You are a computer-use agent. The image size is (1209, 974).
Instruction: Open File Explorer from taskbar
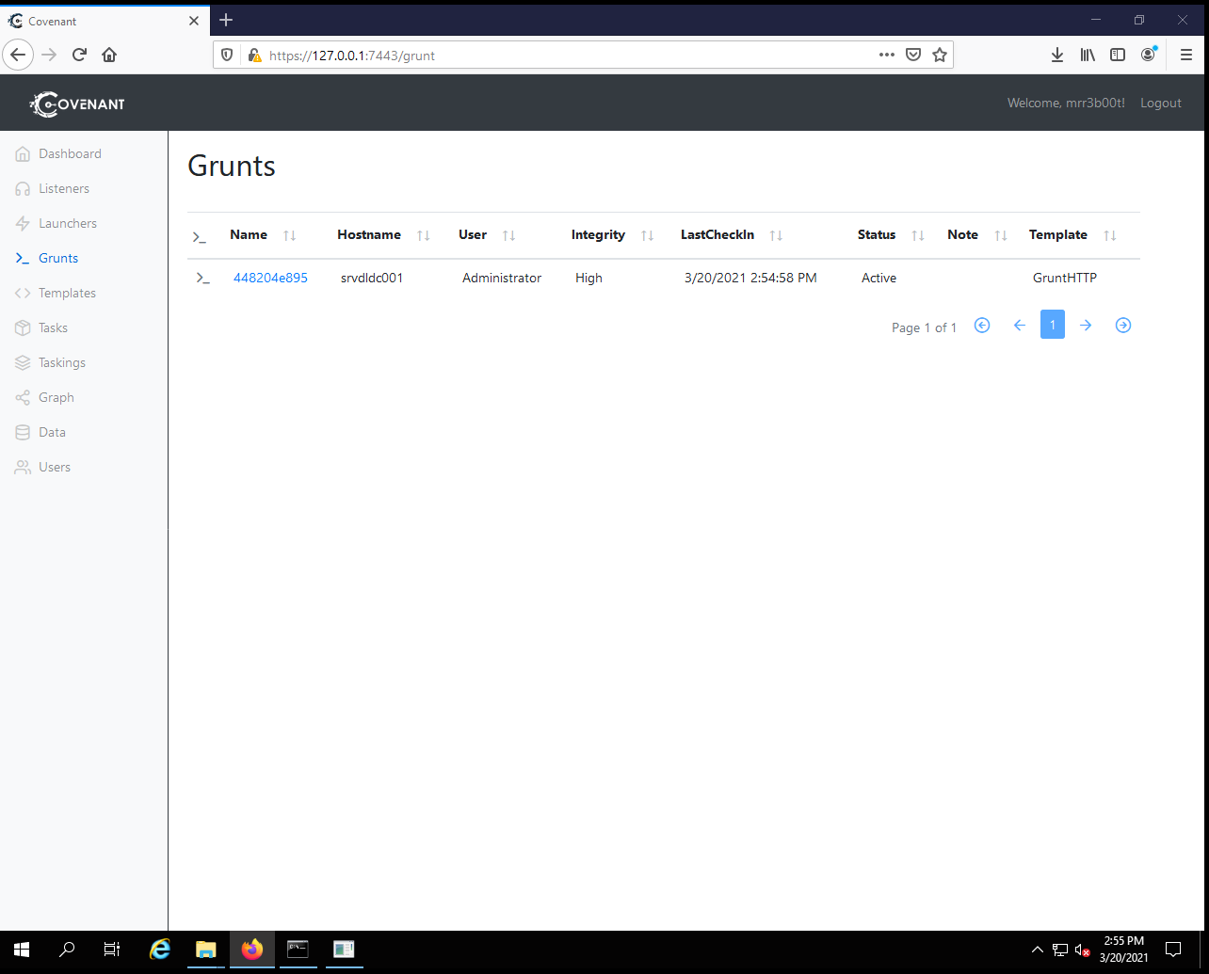click(206, 950)
